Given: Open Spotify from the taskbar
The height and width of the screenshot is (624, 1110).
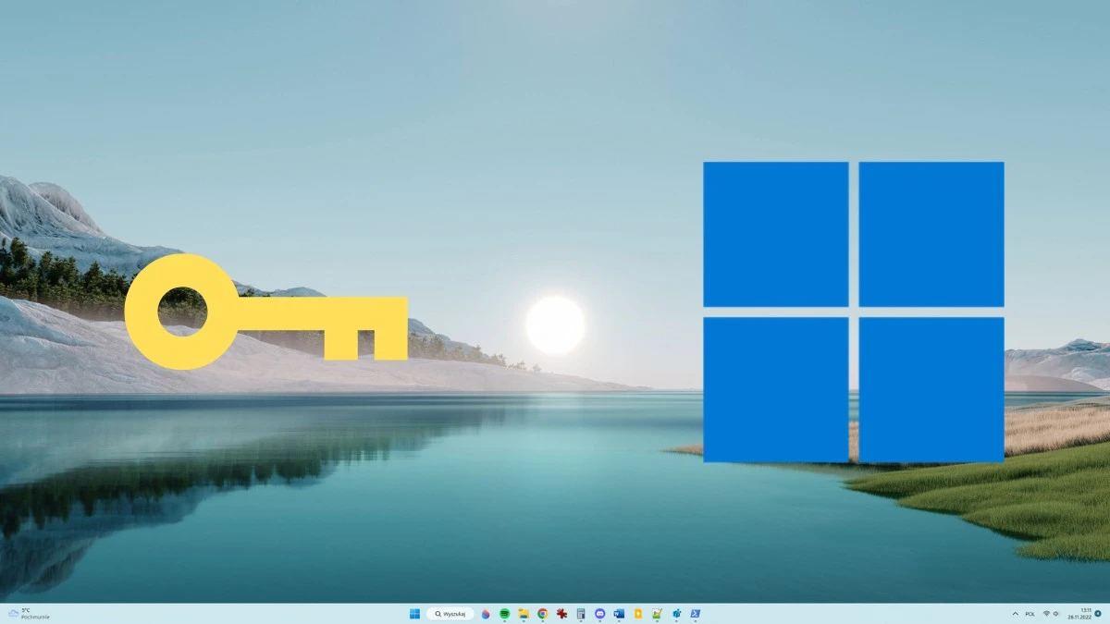Looking at the screenshot, I should click(x=504, y=613).
